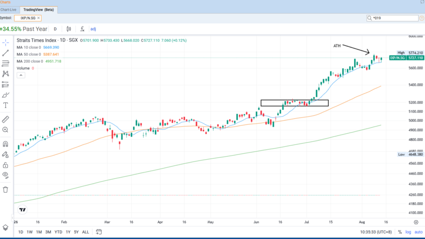Select the Volume indicator legend
This screenshot has height=239, width=425.
[23, 68]
